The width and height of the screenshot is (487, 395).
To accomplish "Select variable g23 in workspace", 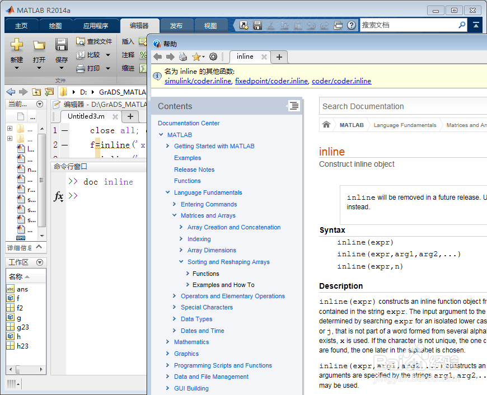I will (23, 327).
